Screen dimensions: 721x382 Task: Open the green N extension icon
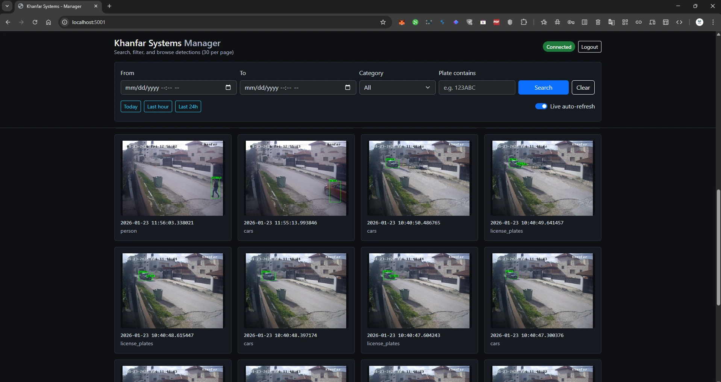415,22
